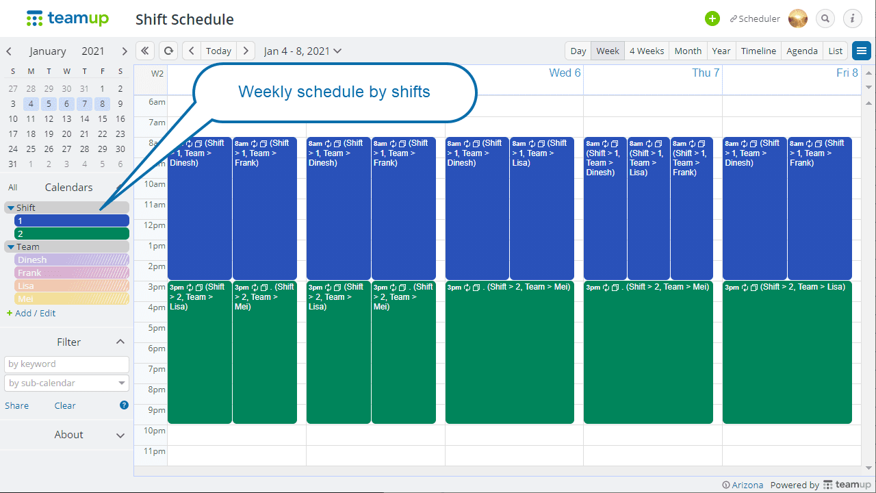Click the info icon in header
This screenshot has width=876, height=493.
(852, 18)
